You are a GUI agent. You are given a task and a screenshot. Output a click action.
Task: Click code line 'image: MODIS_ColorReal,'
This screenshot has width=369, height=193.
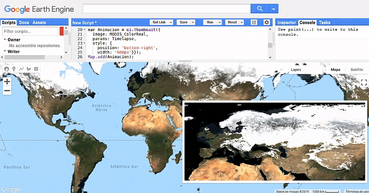click(120, 34)
